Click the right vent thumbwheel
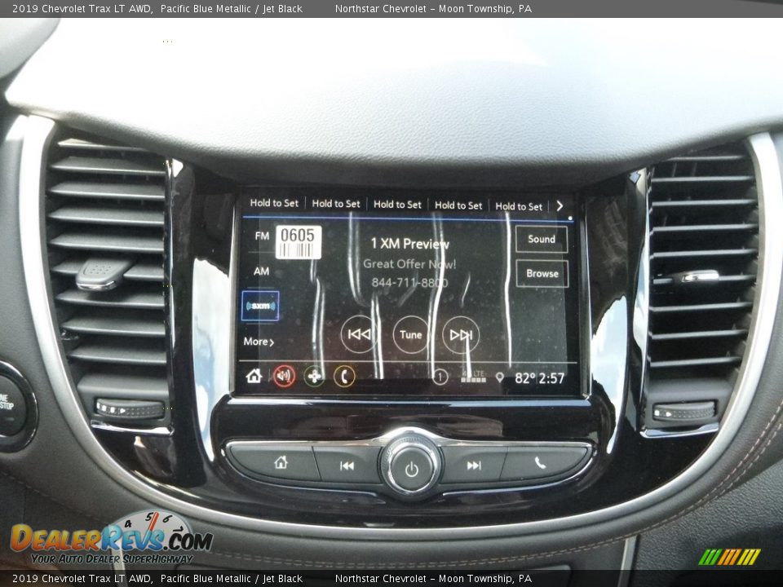 (684, 413)
